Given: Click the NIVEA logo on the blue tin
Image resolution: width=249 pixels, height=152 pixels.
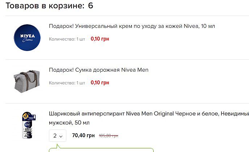Looking at the screenshot, I should pos(26,36).
